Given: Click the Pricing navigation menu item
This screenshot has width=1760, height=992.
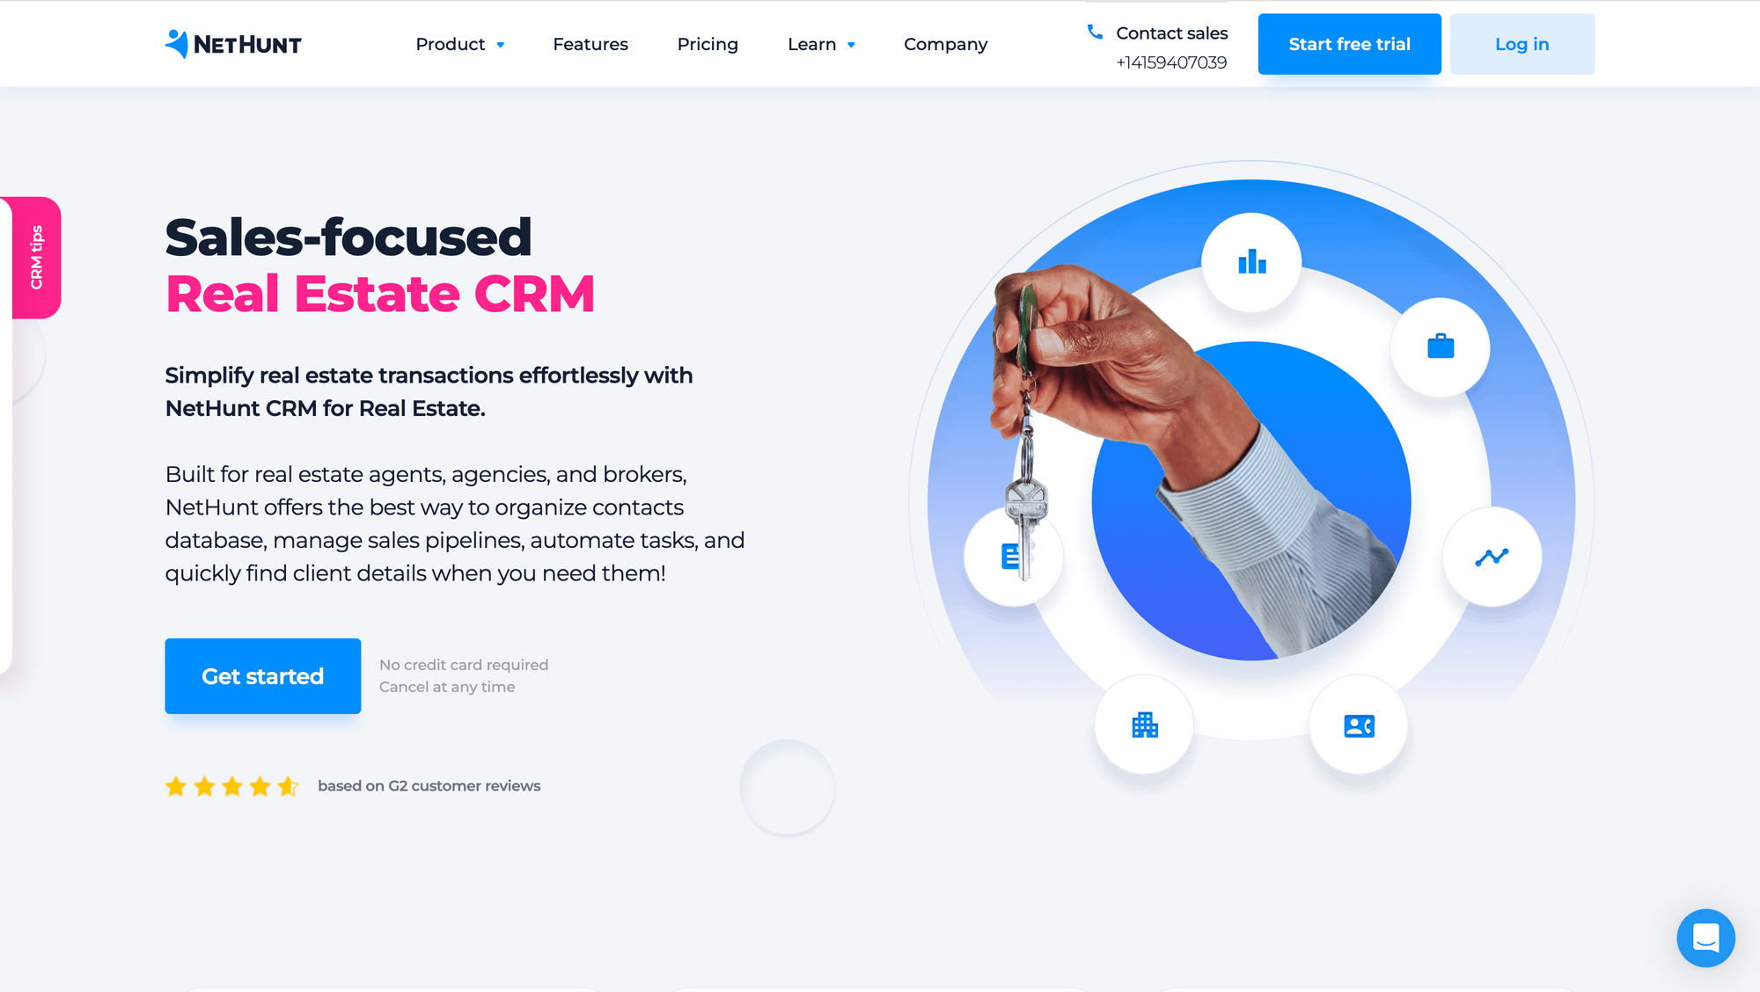Looking at the screenshot, I should point(708,43).
